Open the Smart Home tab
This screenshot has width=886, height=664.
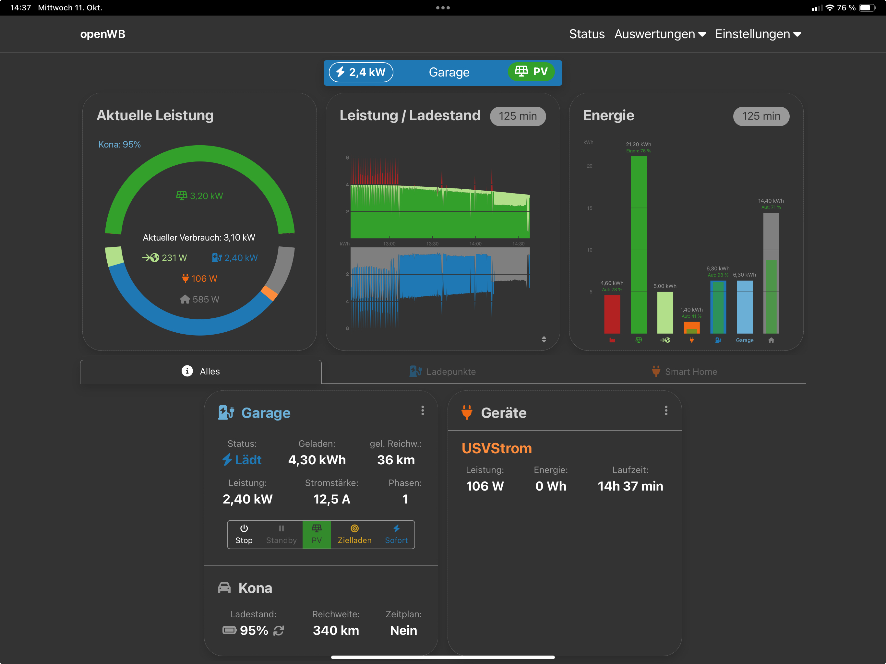[684, 372]
